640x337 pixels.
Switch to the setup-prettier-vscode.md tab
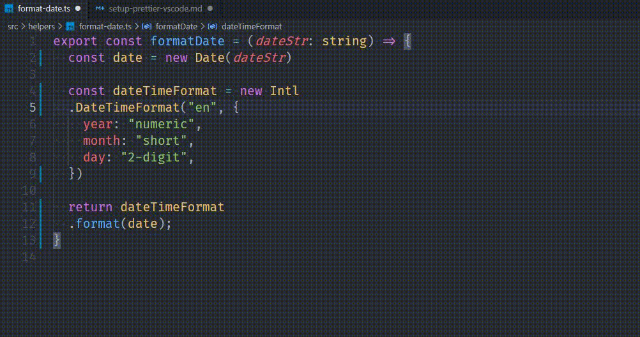tap(156, 9)
